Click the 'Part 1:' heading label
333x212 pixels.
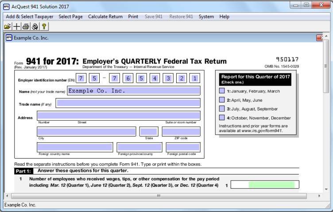click(x=23, y=171)
